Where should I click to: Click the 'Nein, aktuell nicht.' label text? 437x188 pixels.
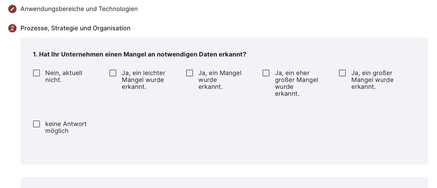[x=64, y=76]
